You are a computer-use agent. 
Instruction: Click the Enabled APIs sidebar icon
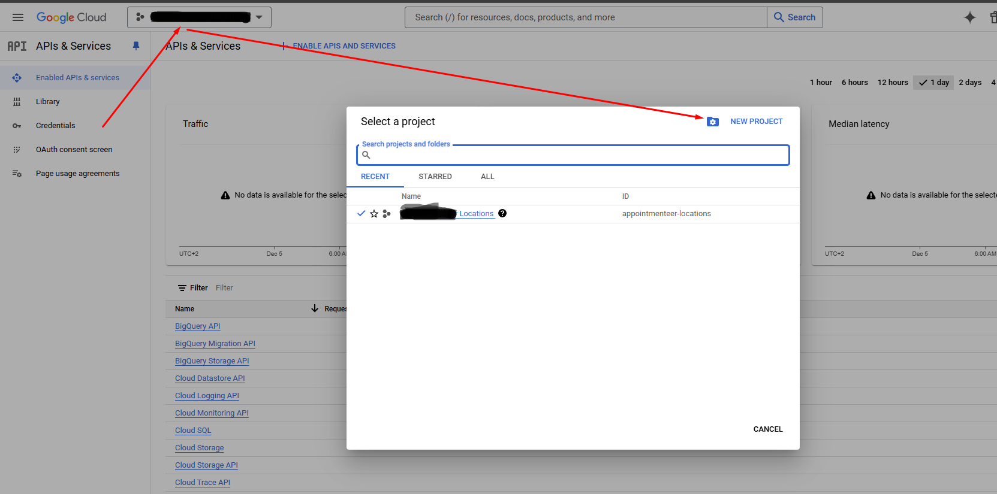(x=17, y=78)
